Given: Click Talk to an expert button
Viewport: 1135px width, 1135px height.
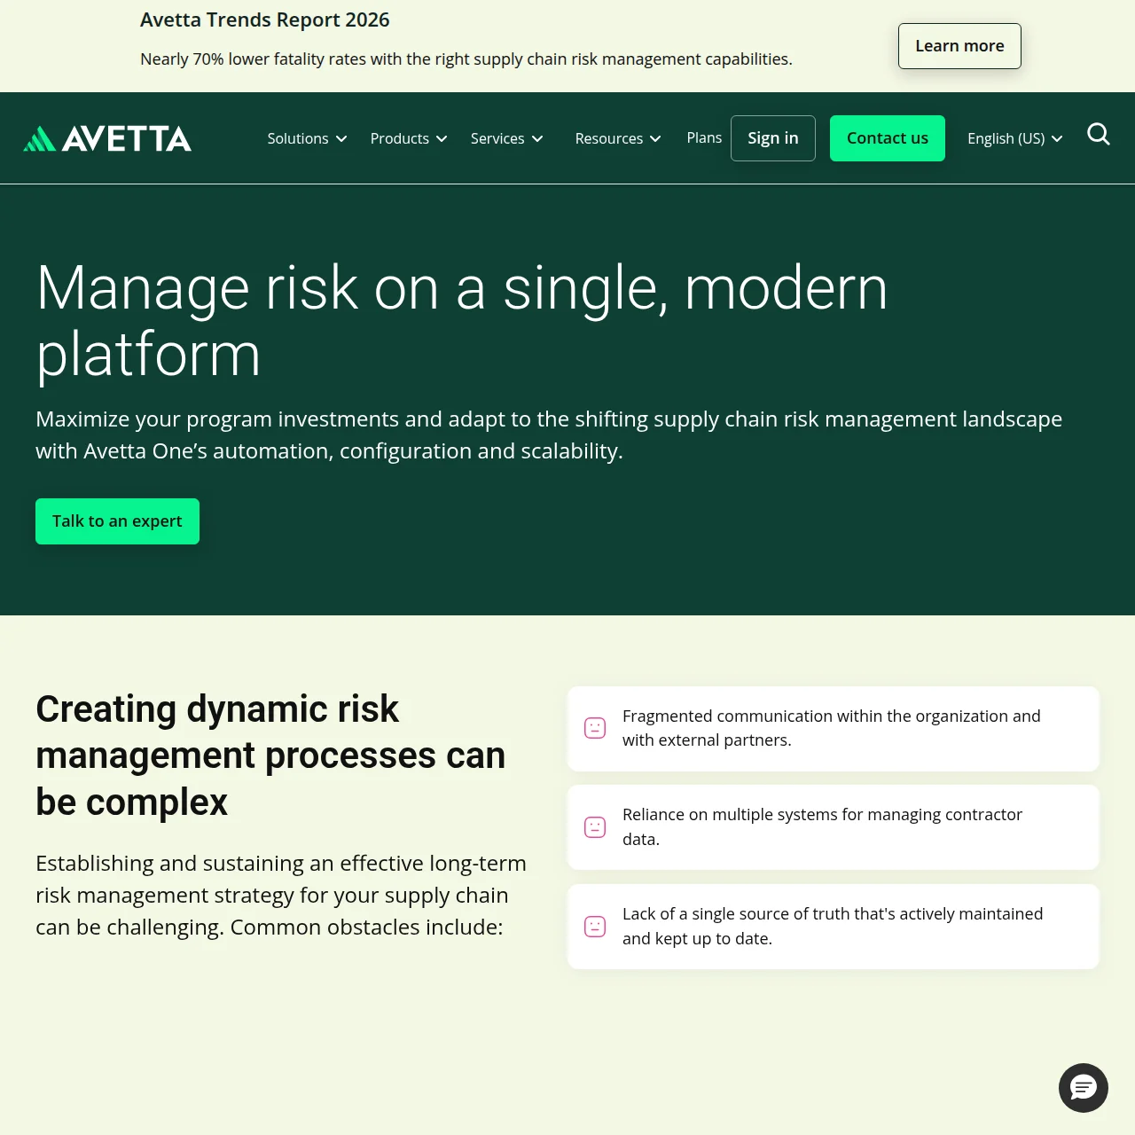Looking at the screenshot, I should [117, 521].
